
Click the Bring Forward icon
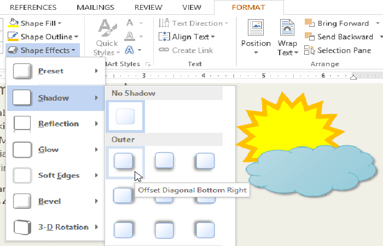(310, 24)
